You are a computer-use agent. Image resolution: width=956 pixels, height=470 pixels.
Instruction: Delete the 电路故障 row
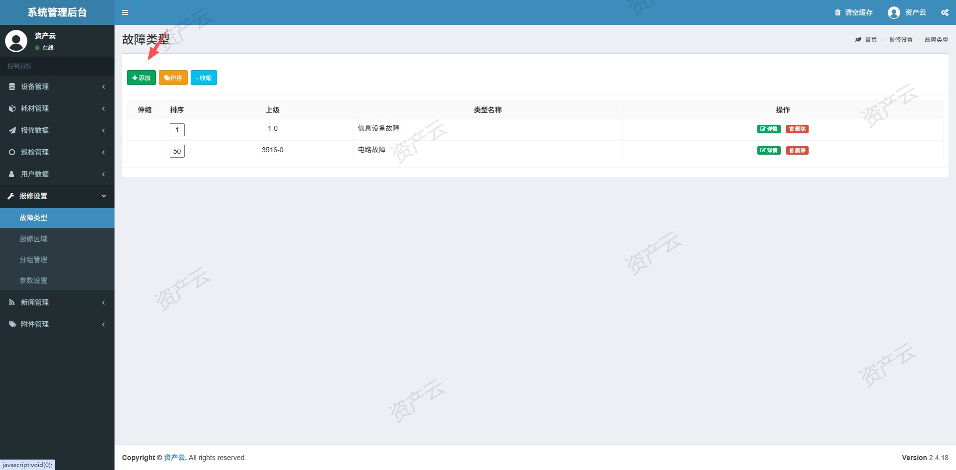[x=797, y=150]
